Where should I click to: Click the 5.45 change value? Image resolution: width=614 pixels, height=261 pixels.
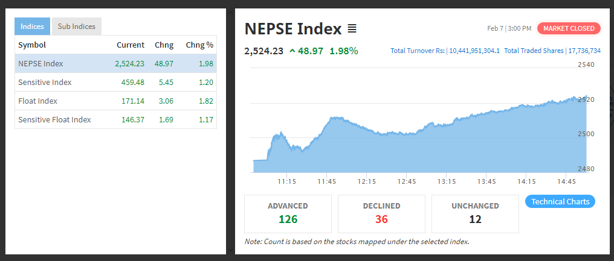[166, 83]
